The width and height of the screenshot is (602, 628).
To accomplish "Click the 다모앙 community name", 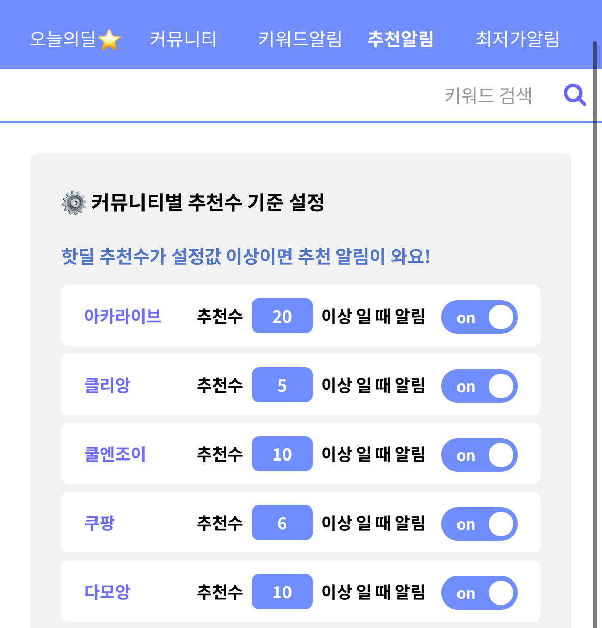I will coord(107,592).
